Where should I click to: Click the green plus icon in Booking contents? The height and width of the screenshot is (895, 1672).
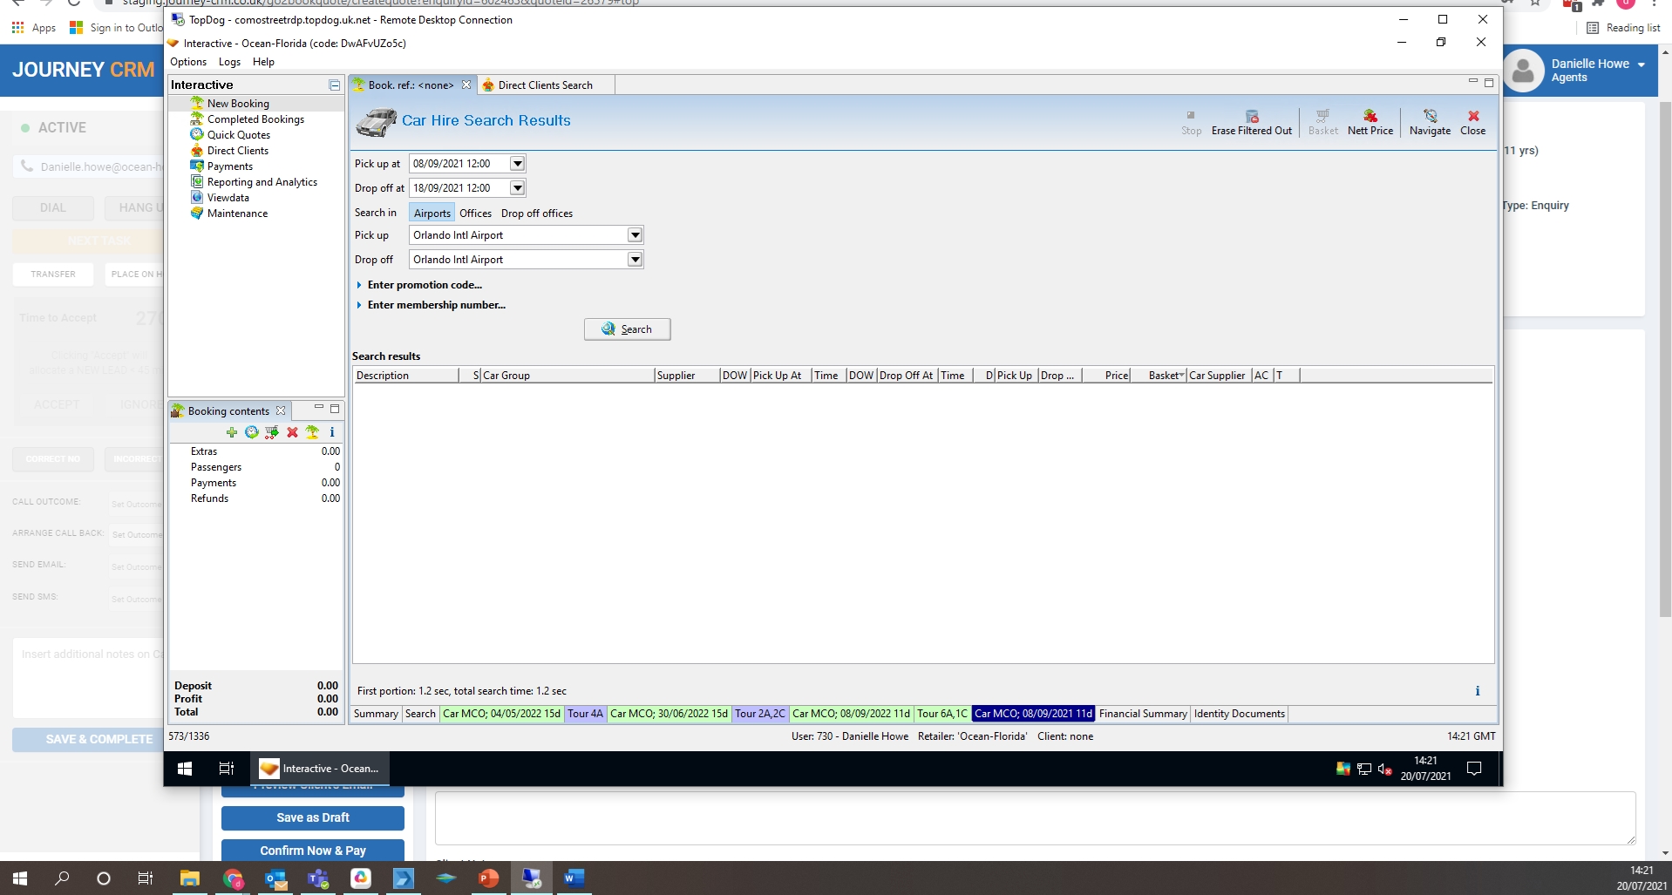232,432
